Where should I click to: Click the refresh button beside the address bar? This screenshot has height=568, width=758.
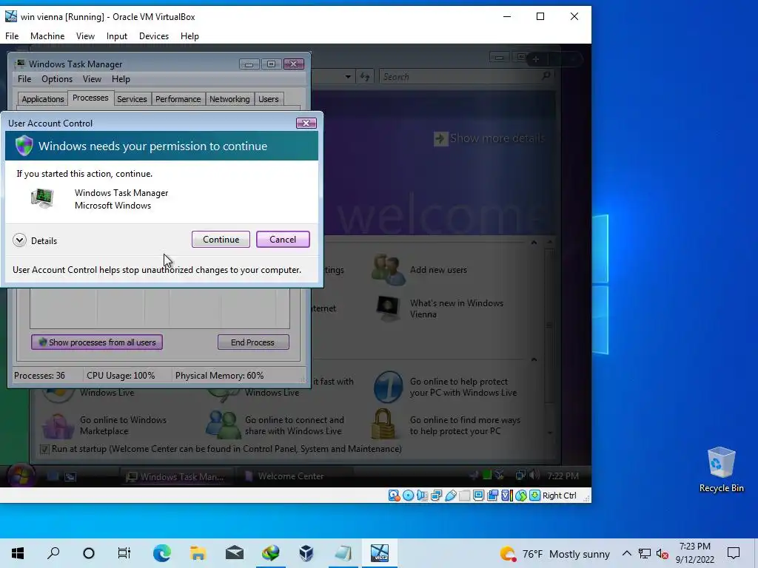tap(365, 77)
